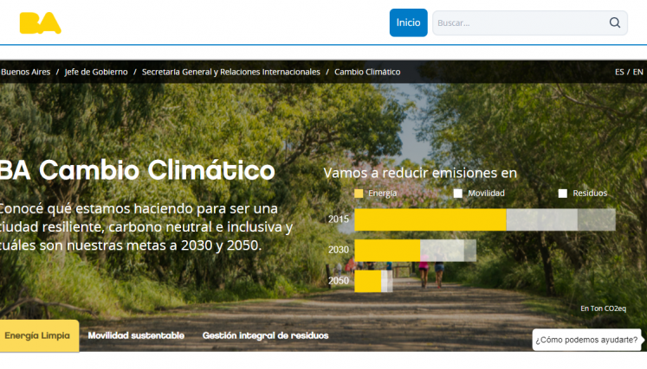Click the yellow 2015 Energía bar
Screen dimensions: 647x369
click(430, 219)
